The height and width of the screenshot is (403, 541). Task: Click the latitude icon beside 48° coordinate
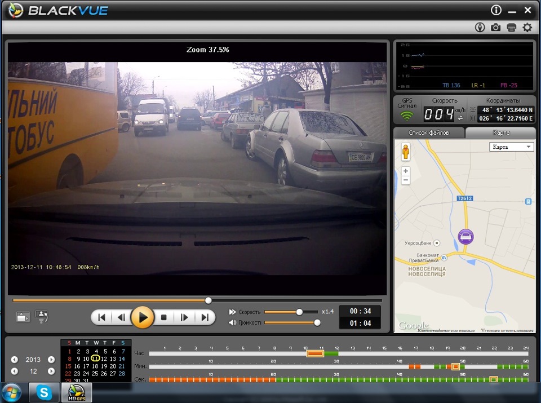pyautogui.click(x=473, y=110)
